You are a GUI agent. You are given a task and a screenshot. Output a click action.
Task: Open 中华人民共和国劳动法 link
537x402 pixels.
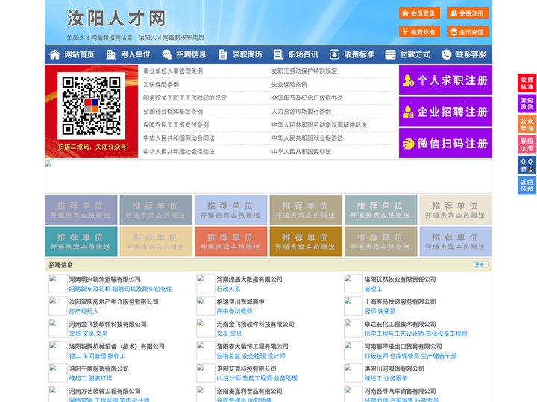pyautogui.click(x=301, y=151)
